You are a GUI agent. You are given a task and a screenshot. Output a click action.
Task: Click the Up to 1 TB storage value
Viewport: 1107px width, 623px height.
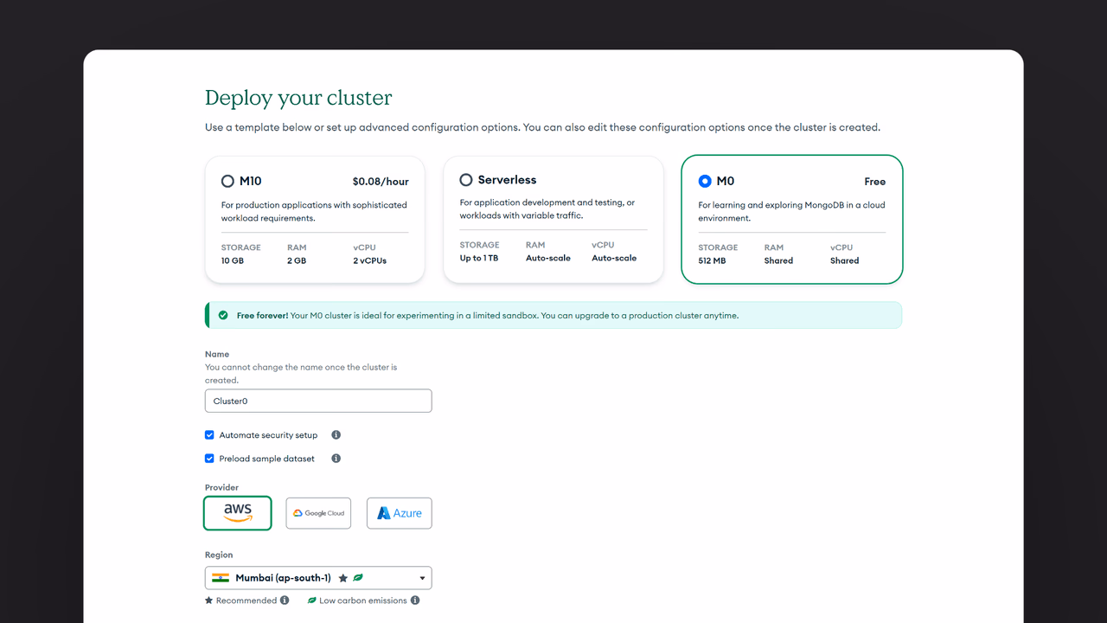[x=479, y=258]
